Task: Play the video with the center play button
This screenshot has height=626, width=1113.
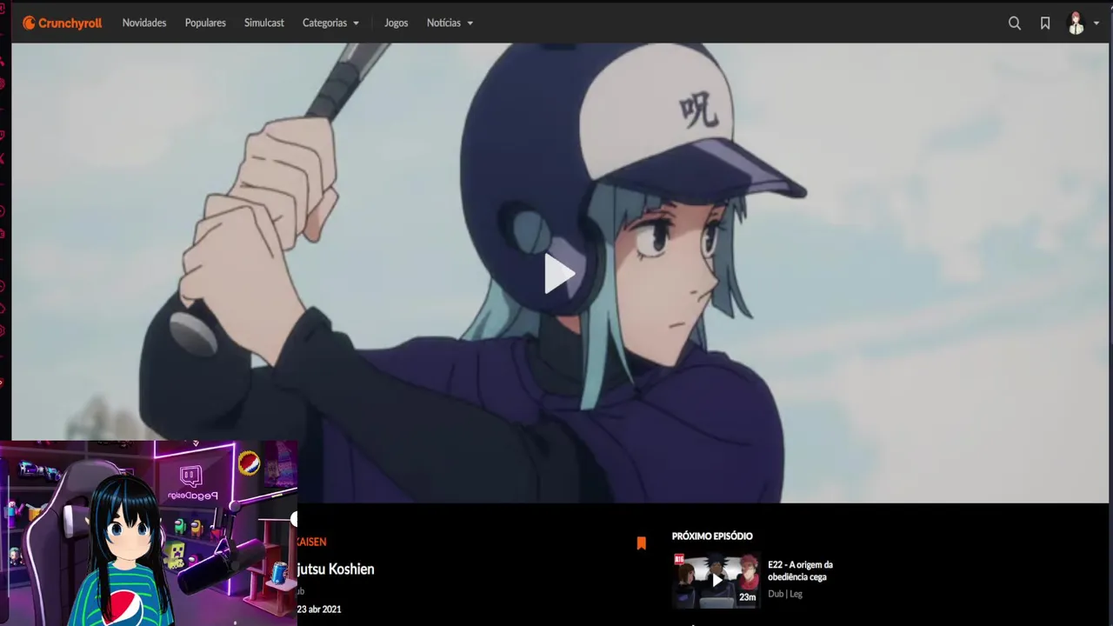Action: [x=558, y=274]
